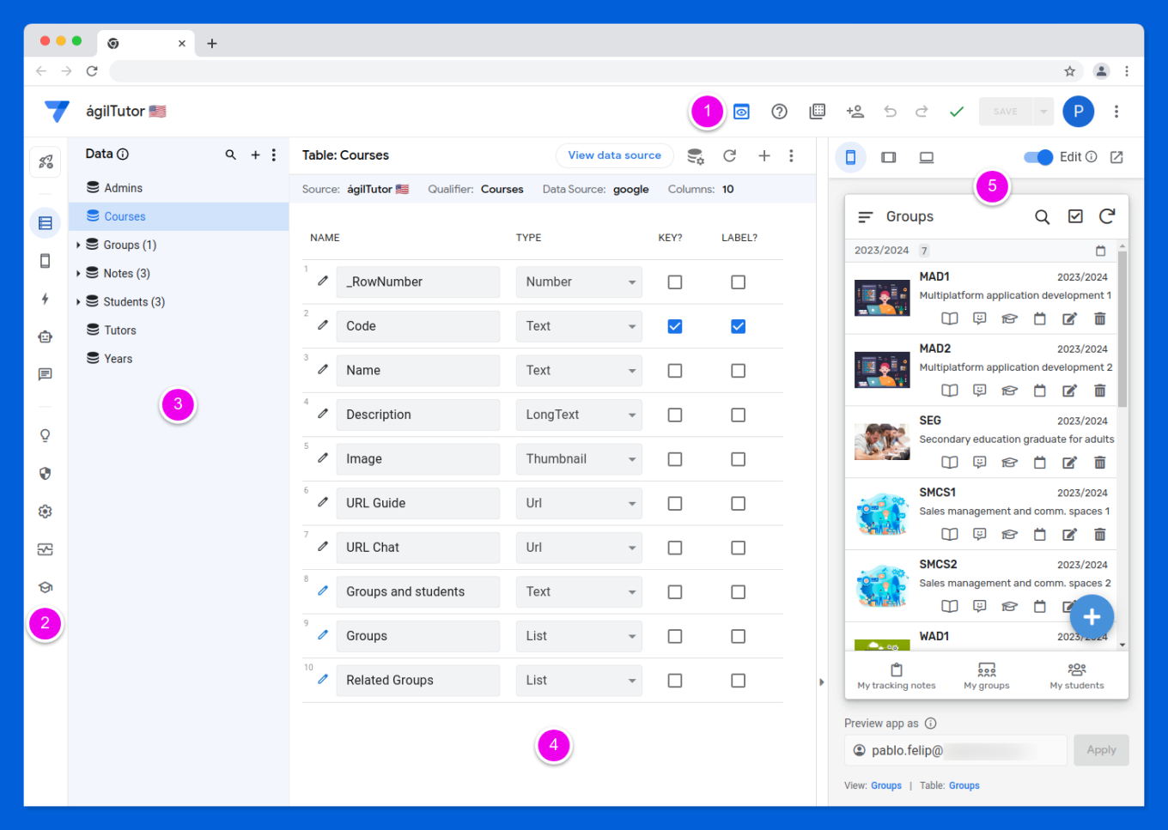Image resolution: width=1168 pixels, height=830 pixels.
Task: Click the undo arrow in the toolbar
Action: pos(891,112)
